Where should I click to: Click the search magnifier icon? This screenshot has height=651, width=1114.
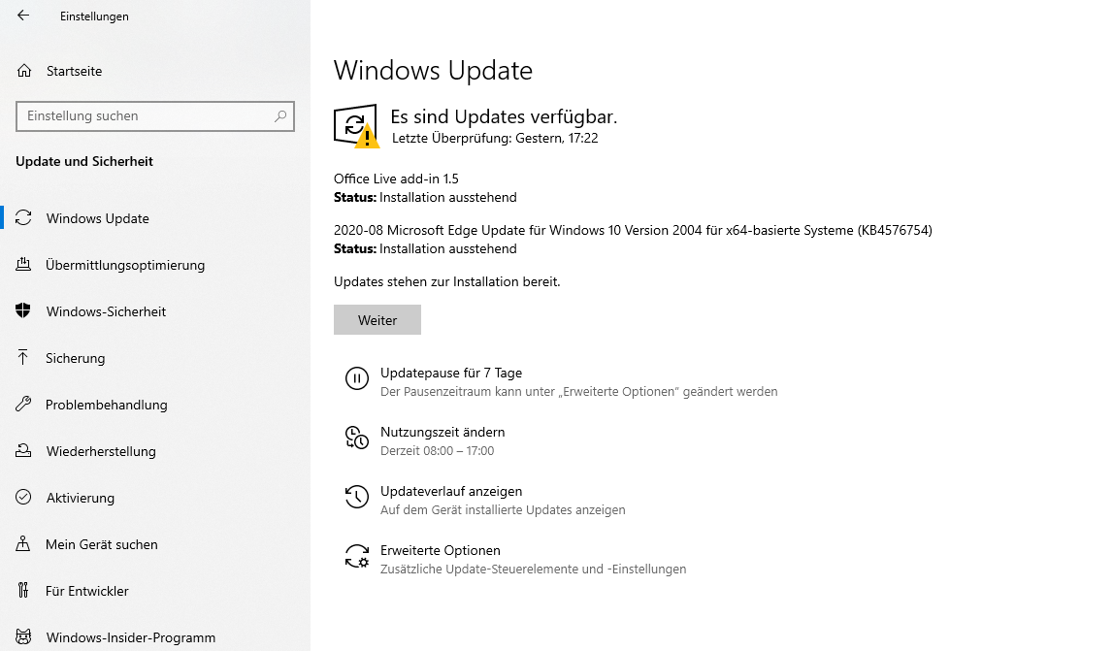(280, 116)
